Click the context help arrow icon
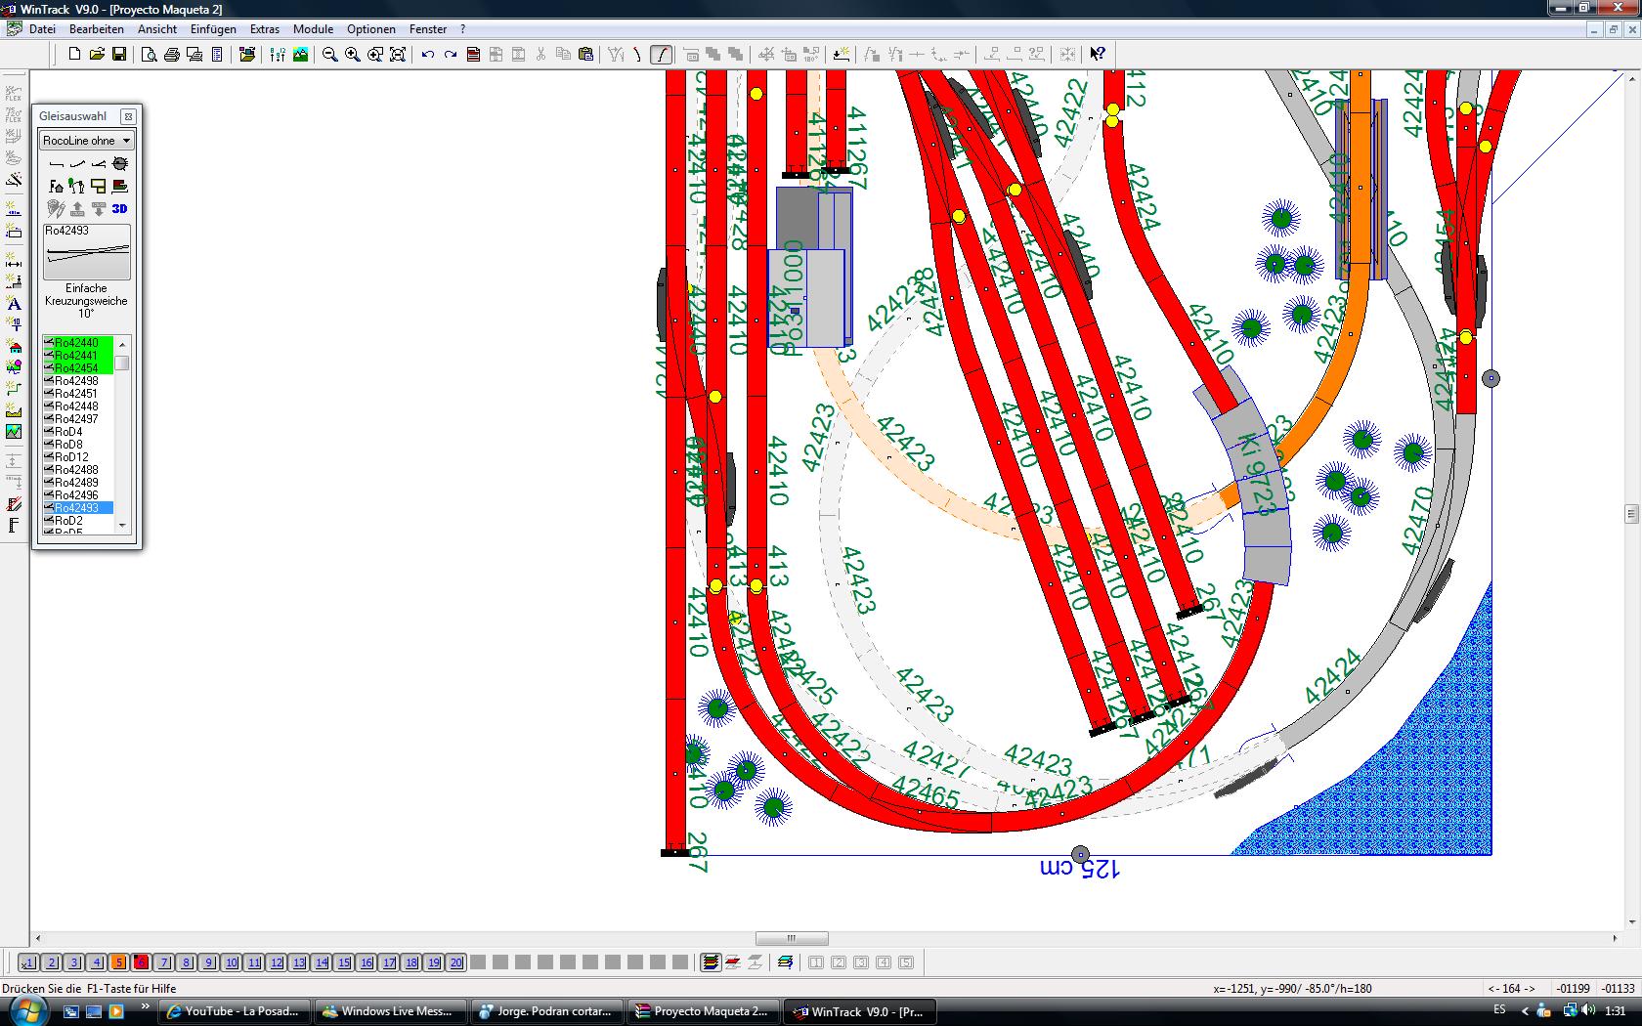The height and width of the screenshot is (1026, 1642). coord(1098,55)
